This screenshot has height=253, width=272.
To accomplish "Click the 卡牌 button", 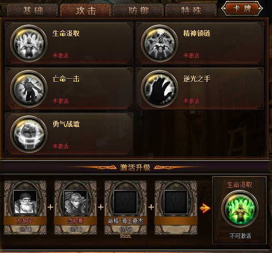I will 242,8.
